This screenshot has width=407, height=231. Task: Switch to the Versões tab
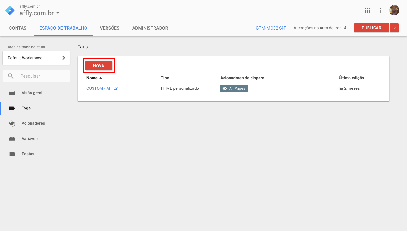coord(110,28)
